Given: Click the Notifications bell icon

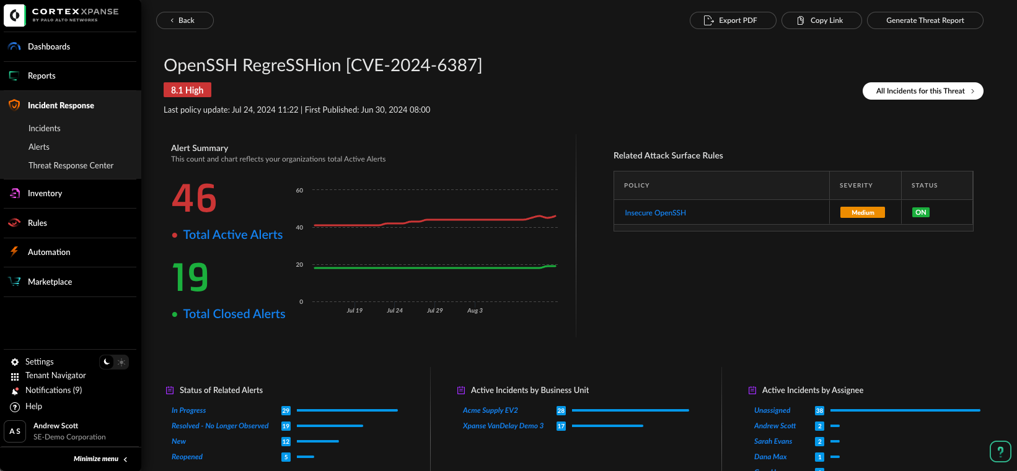Looking at the screenshot, I should tap(15, 391).
